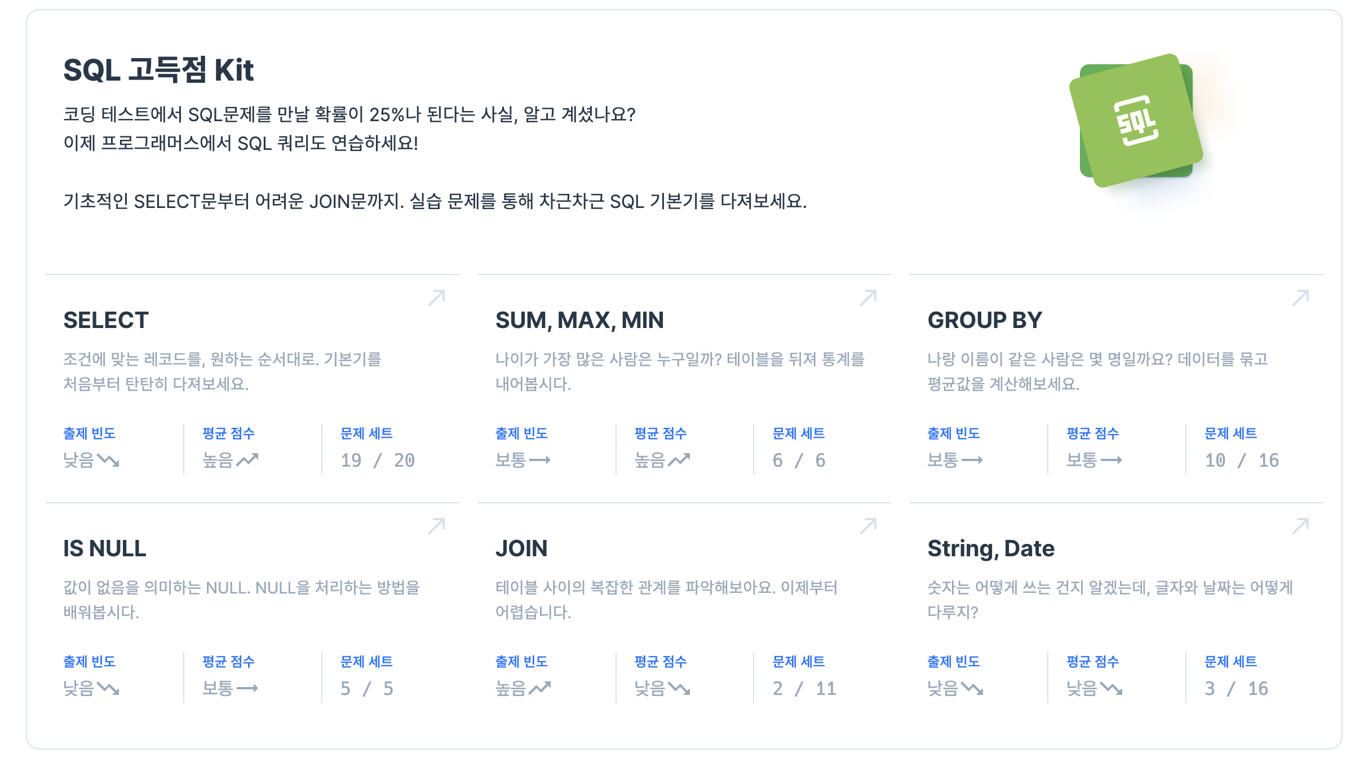Viewport: 1364px width, 762px height.
Task: Open the arrow icon on IS NULL card
Action: click(437, 526)
